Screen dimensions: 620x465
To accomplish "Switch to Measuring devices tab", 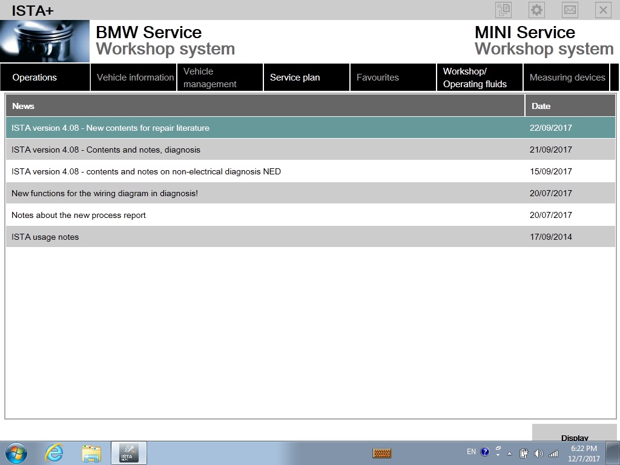I will (567, 77).
